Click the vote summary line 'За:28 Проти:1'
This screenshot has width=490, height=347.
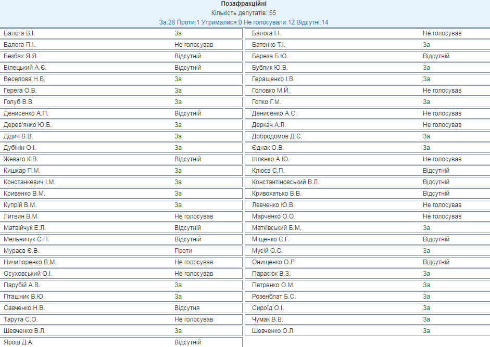click(x=245, y=22)
